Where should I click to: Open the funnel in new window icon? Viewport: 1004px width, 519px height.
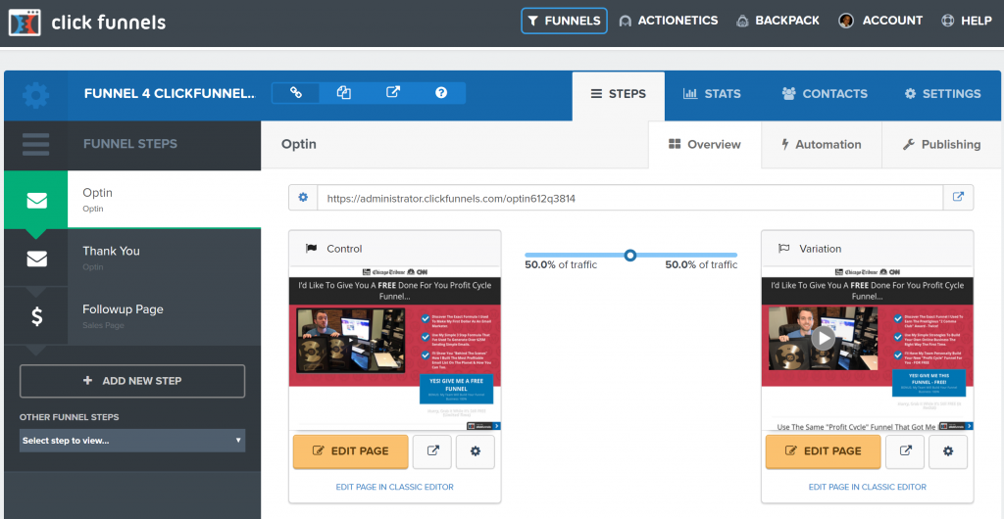[393, 93]
